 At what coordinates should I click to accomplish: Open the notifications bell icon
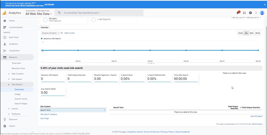[x=238, y=13]
